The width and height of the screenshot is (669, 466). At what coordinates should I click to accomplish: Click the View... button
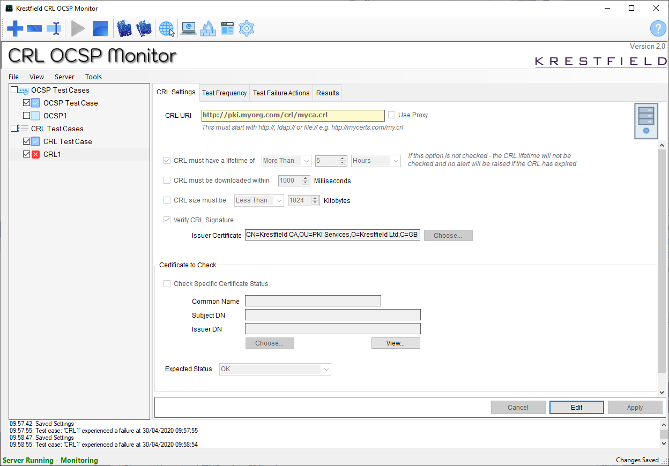point(396,343)
